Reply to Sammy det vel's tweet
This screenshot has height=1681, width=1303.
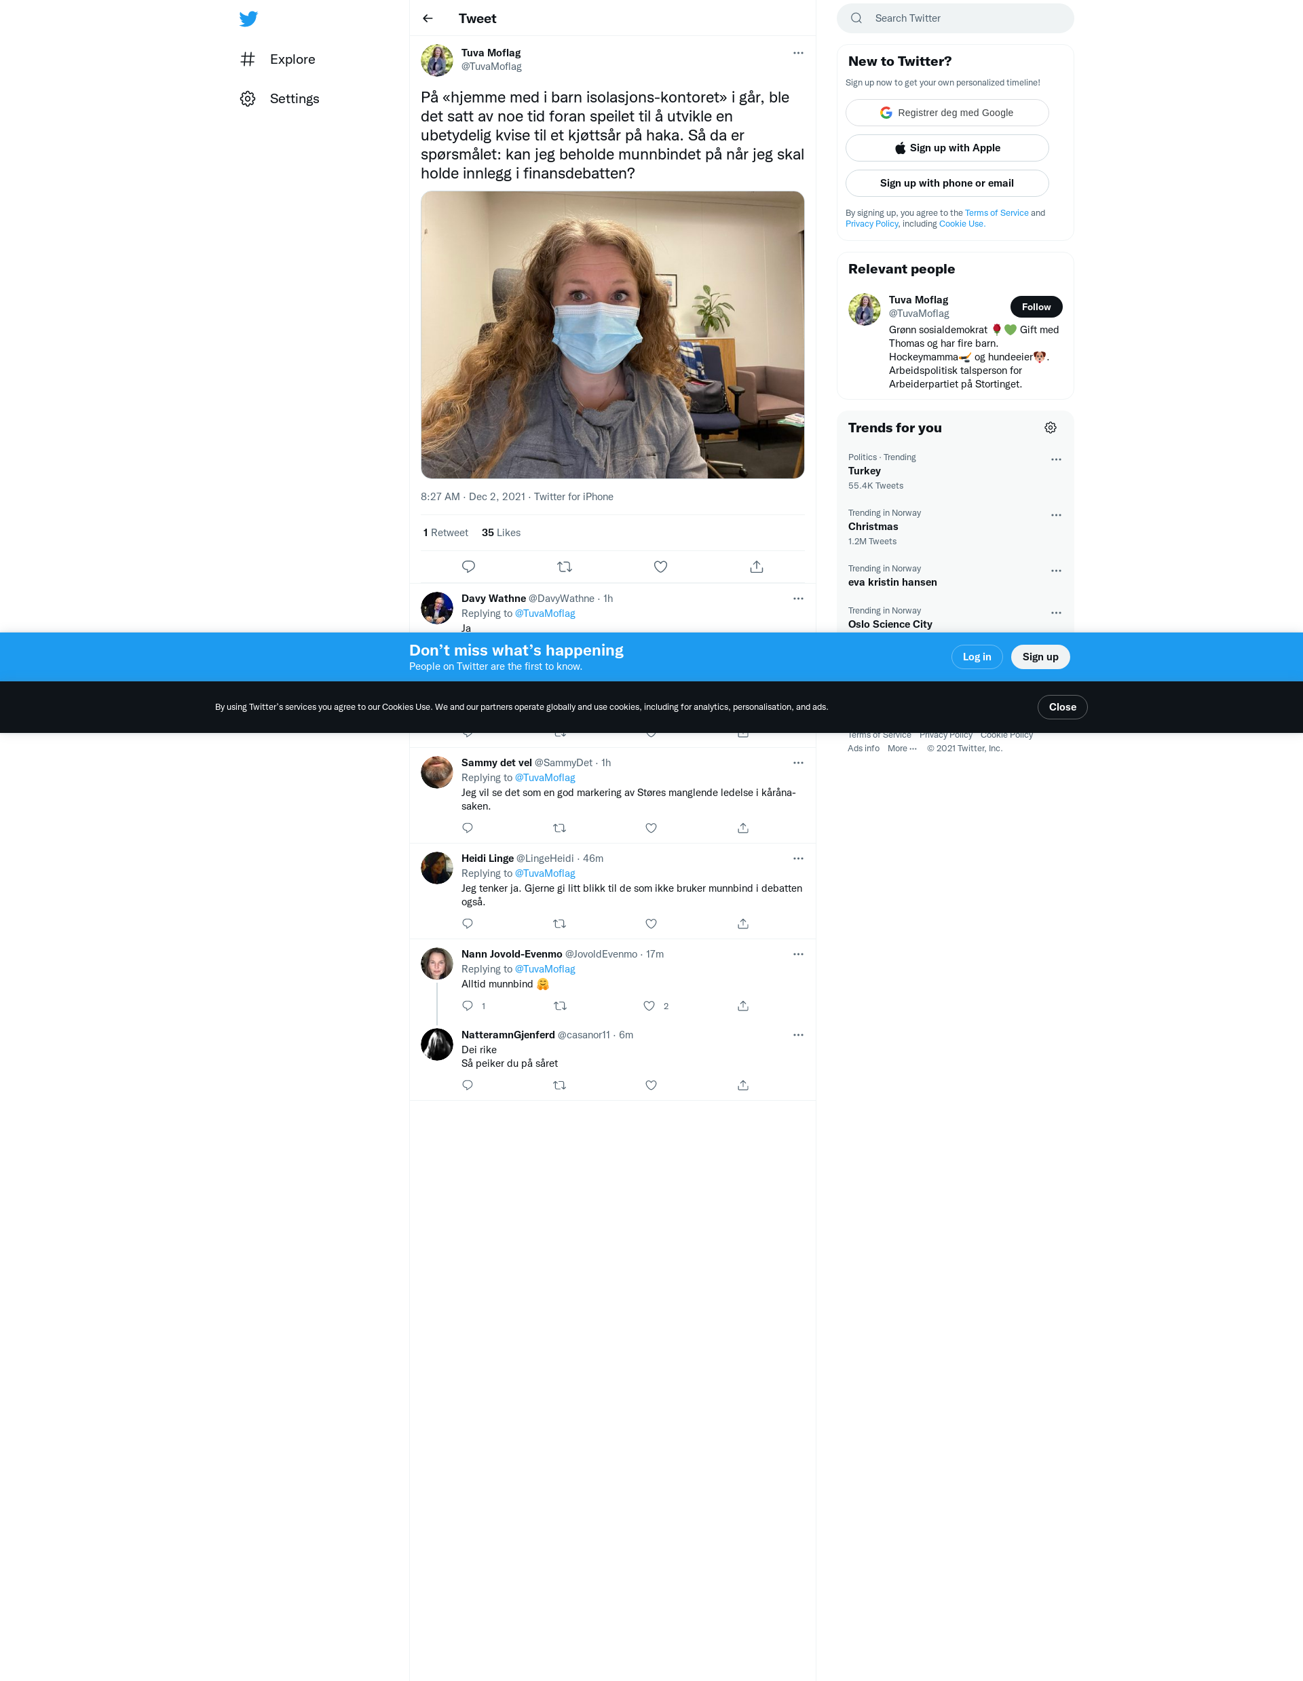coord(467,828)
